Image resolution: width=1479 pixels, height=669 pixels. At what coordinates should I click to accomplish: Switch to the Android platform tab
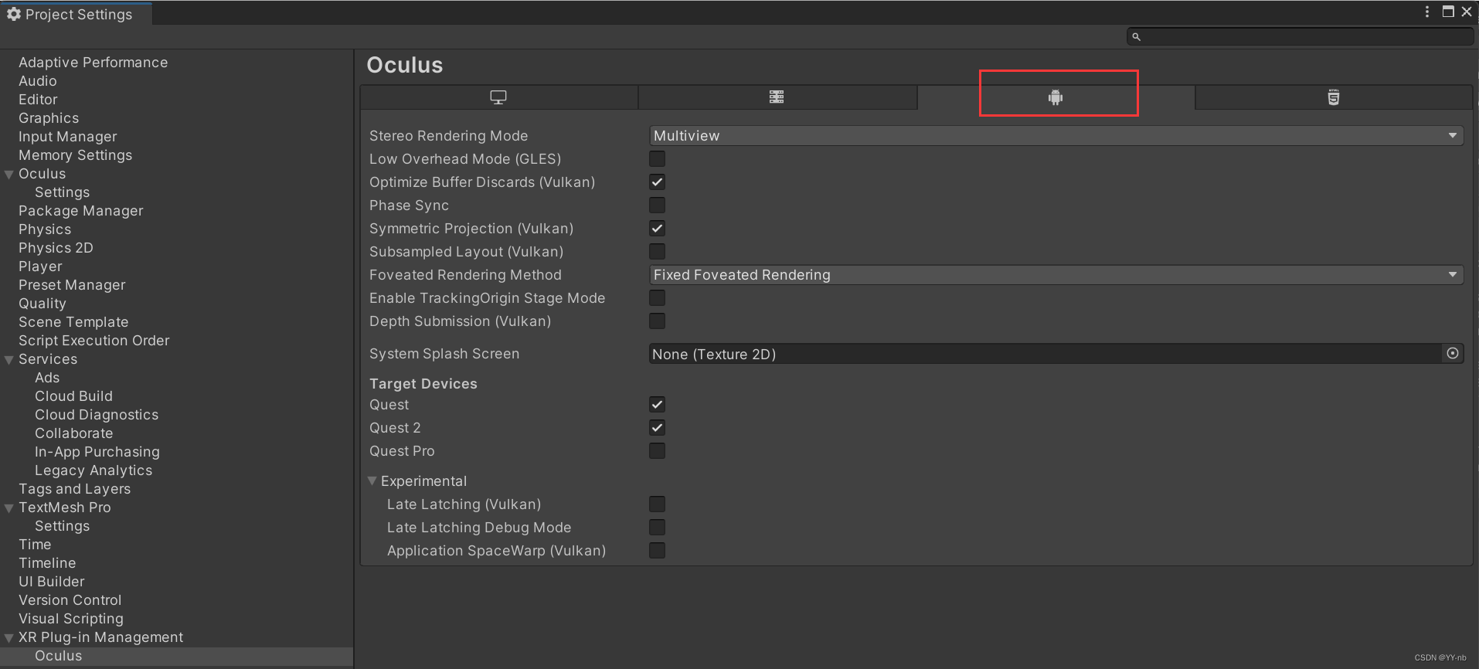[x=1056, y=97]
